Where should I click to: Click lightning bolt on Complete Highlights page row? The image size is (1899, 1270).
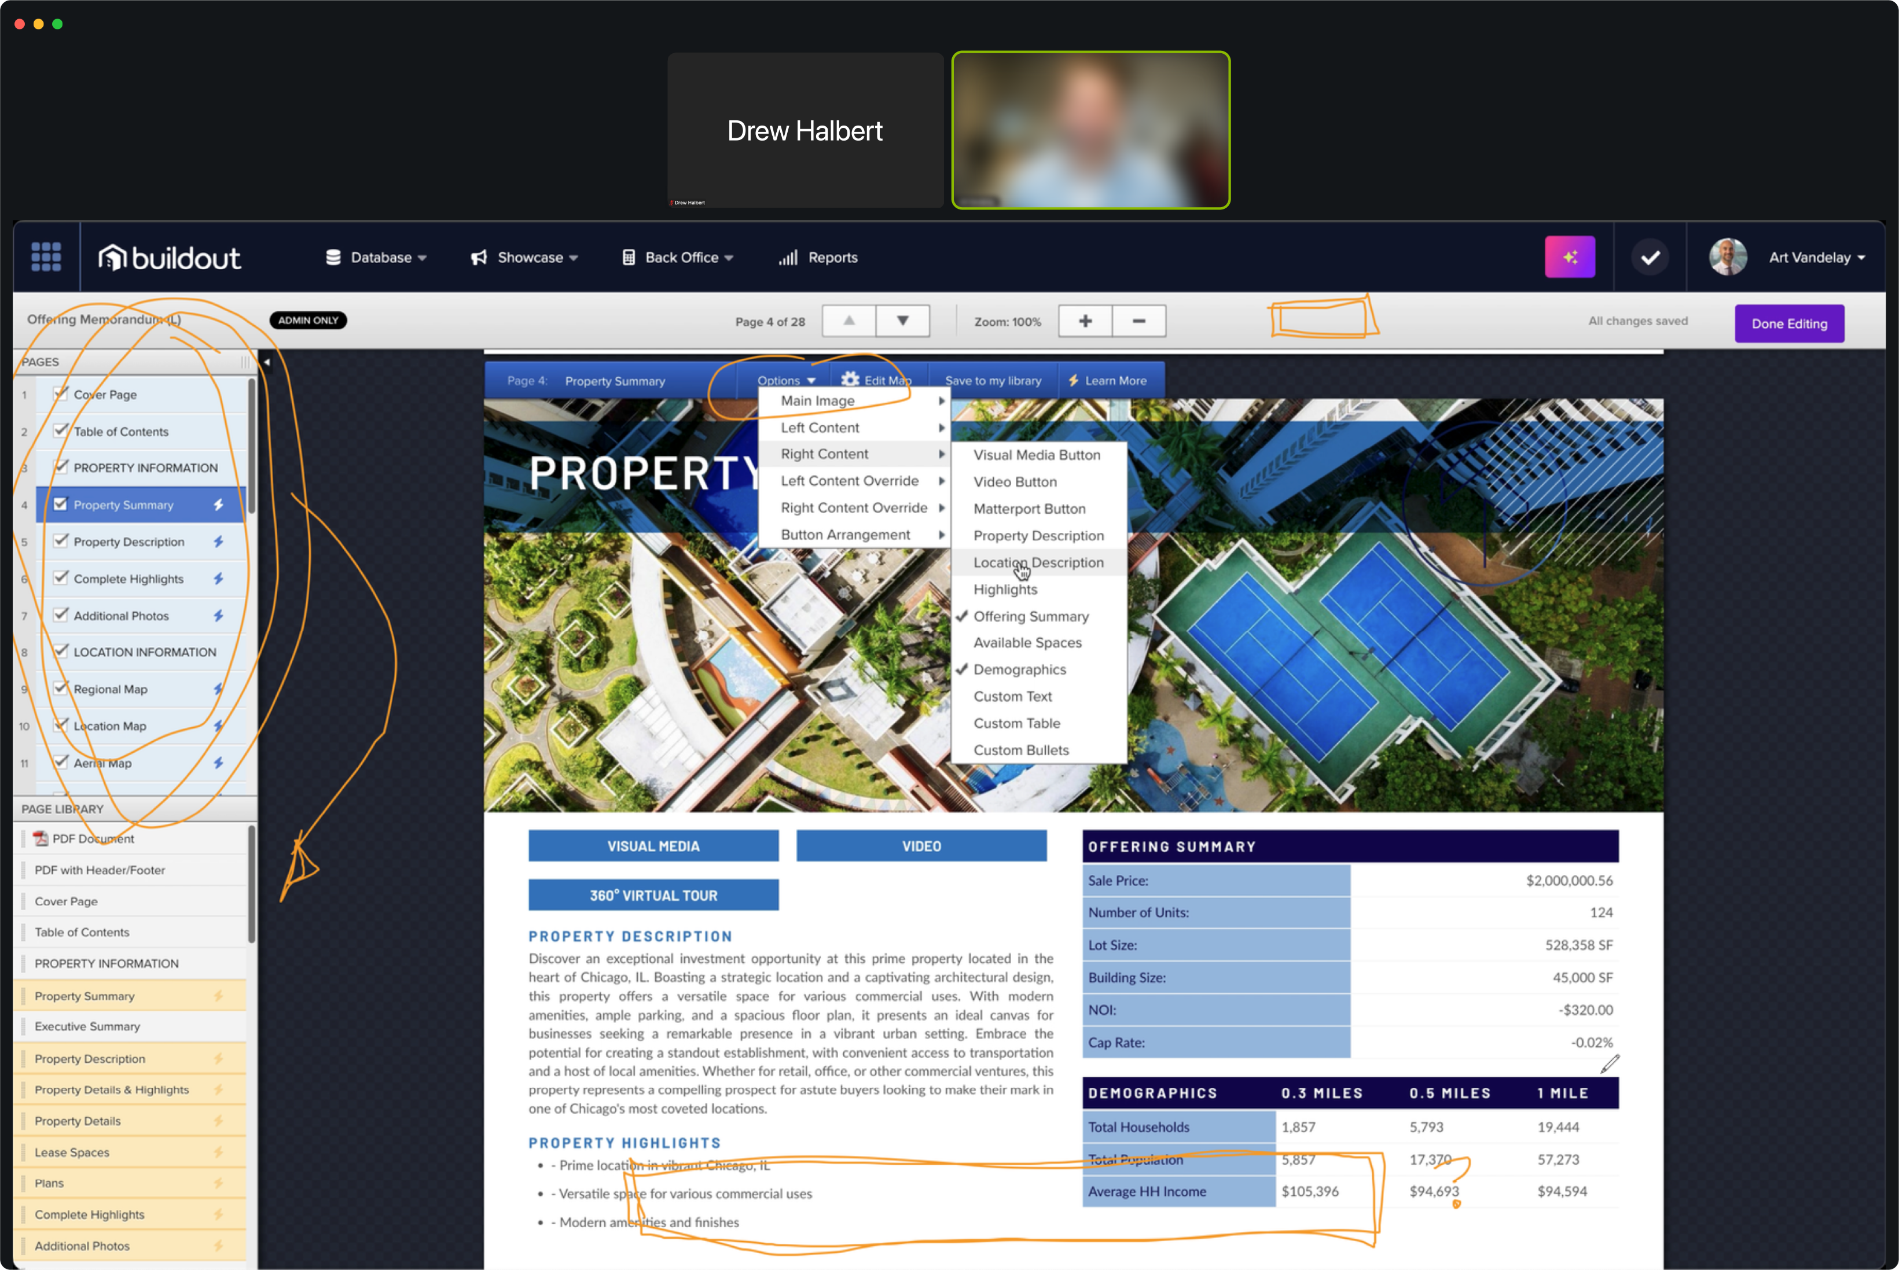[x=218, y=579]
